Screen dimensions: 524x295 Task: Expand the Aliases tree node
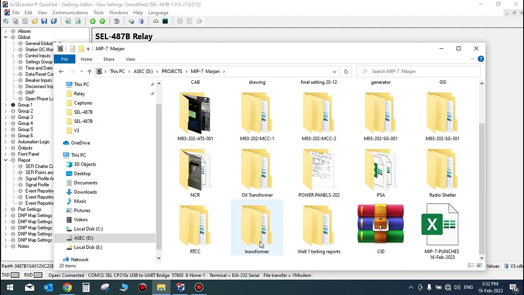coord(6,31)
